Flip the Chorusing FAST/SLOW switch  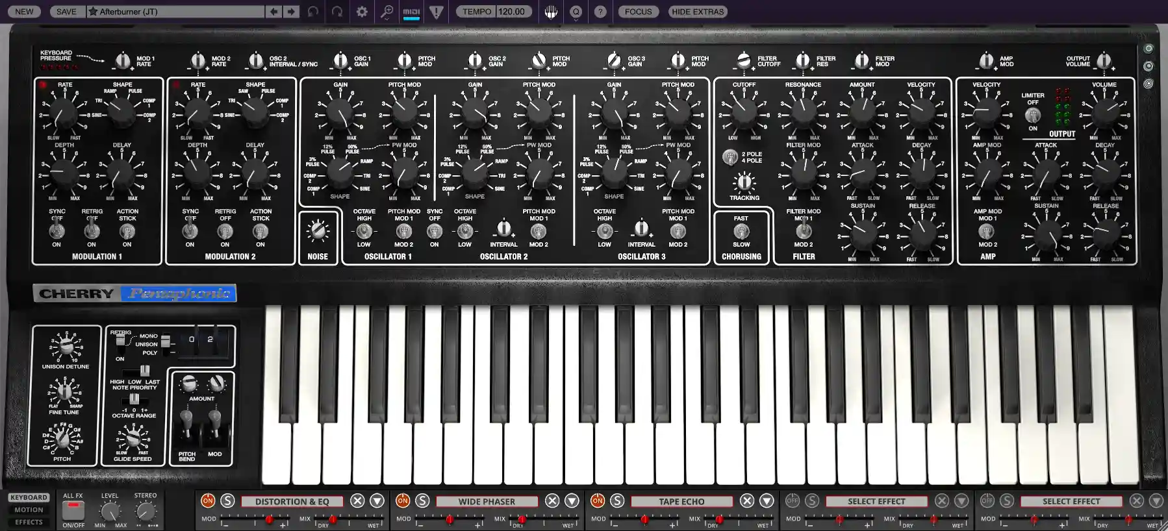(741, 231)
